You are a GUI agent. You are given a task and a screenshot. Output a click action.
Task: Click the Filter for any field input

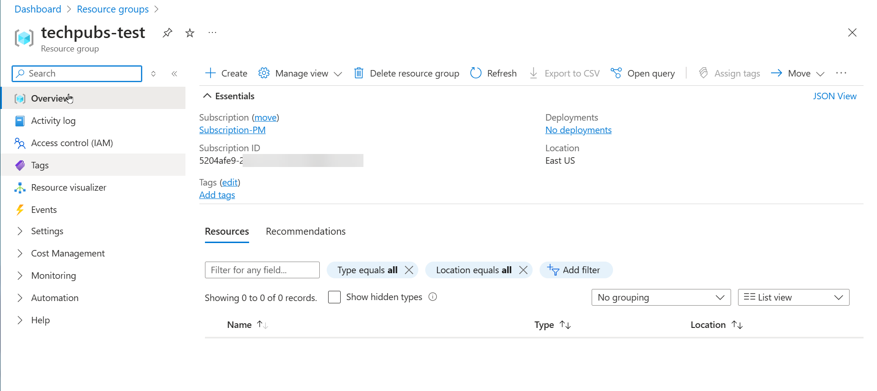[262, 270]
